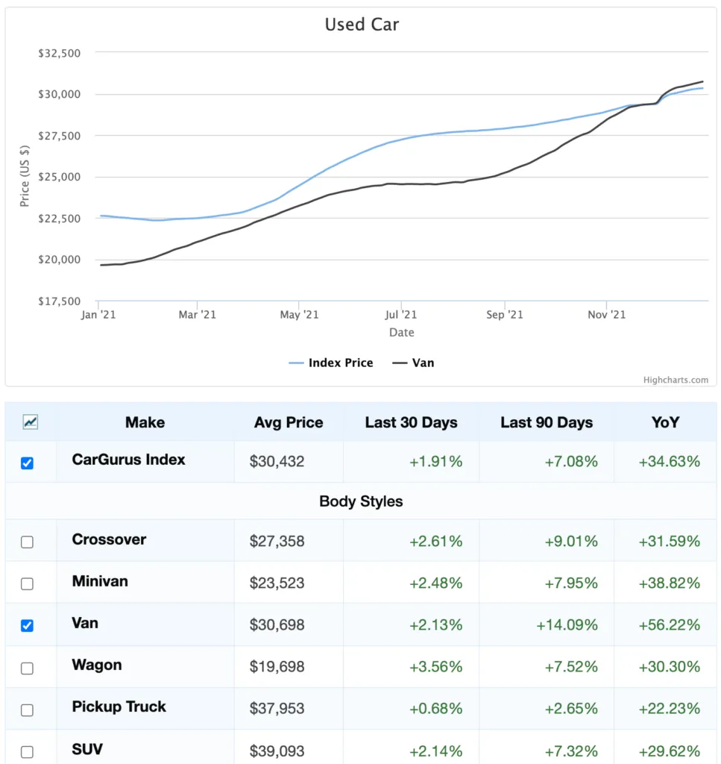Enable the SUV checkbox
This screenshot has width=721, height=764.
click(27, 750)
